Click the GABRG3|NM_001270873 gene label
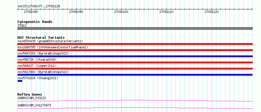This screenshot has width=261, height=112. 34,105
